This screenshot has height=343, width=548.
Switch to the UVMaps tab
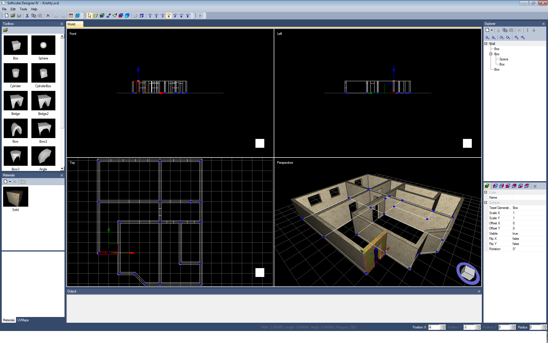23,320
